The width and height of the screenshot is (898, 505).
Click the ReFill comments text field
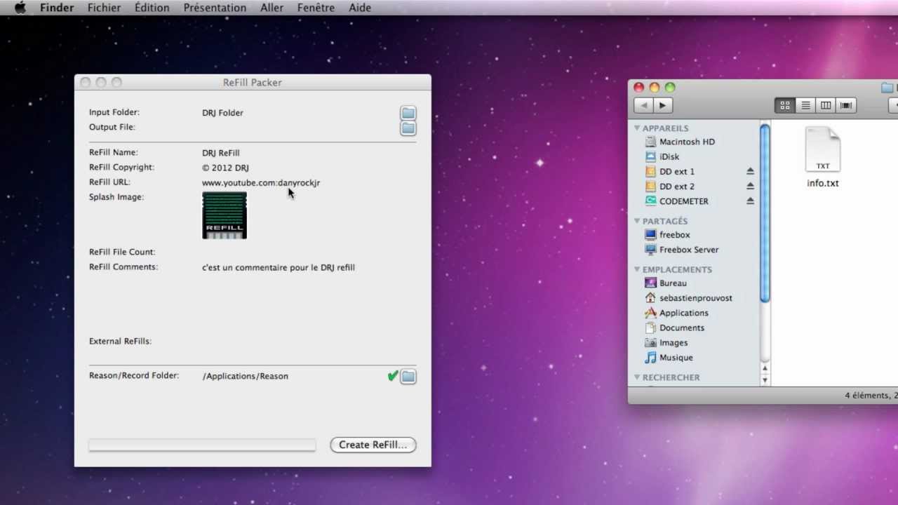(279, 267)
